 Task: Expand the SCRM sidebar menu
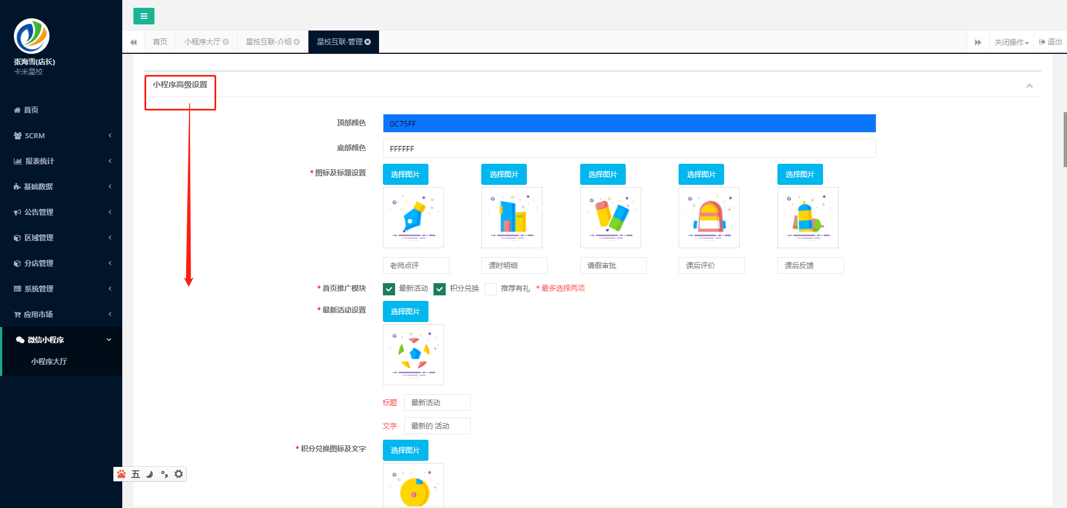(x=61, y=135)
